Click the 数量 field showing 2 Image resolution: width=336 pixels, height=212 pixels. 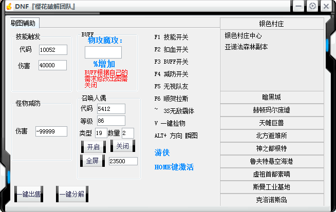coord(128,133)
